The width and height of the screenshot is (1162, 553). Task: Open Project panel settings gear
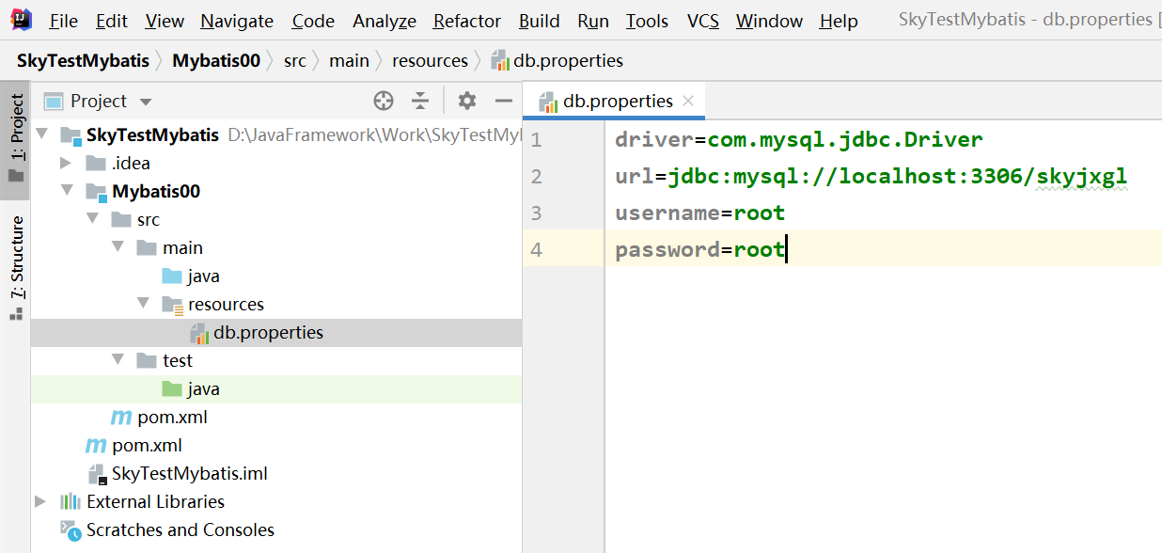tap(467, 101)
